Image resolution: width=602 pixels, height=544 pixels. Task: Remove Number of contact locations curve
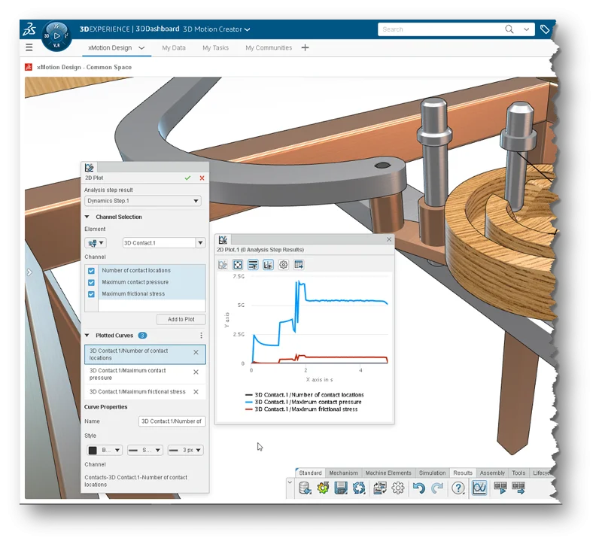pyautogui.click(x=196, y=352)
